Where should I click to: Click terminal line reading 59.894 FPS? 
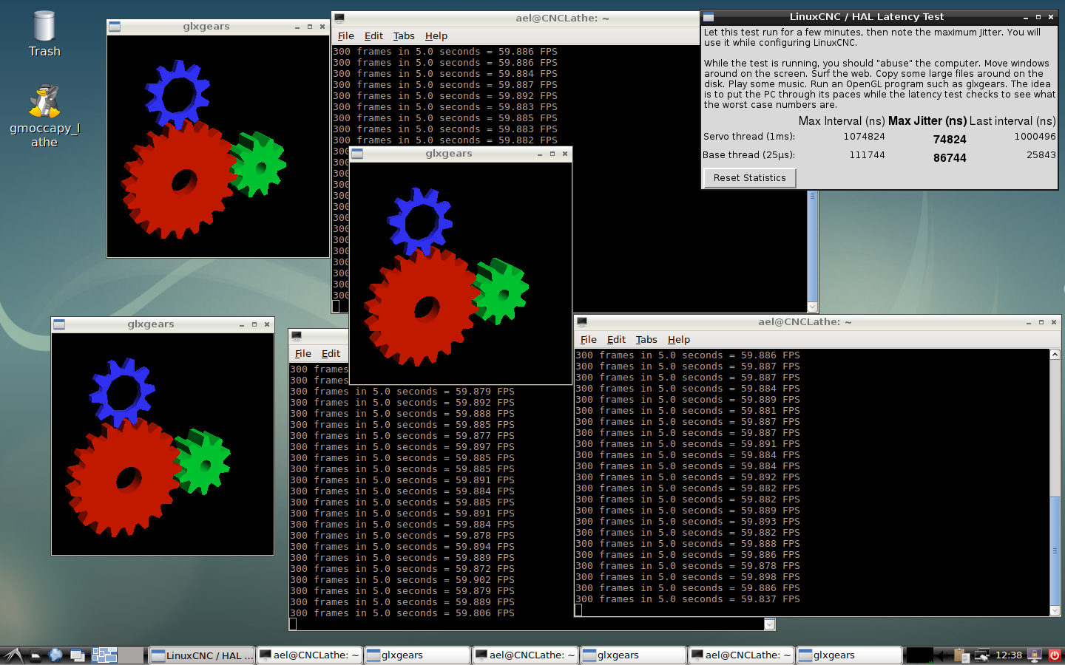402,547
